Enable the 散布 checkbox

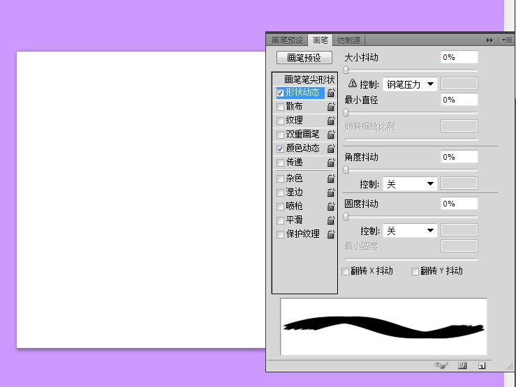coord(281,107)
